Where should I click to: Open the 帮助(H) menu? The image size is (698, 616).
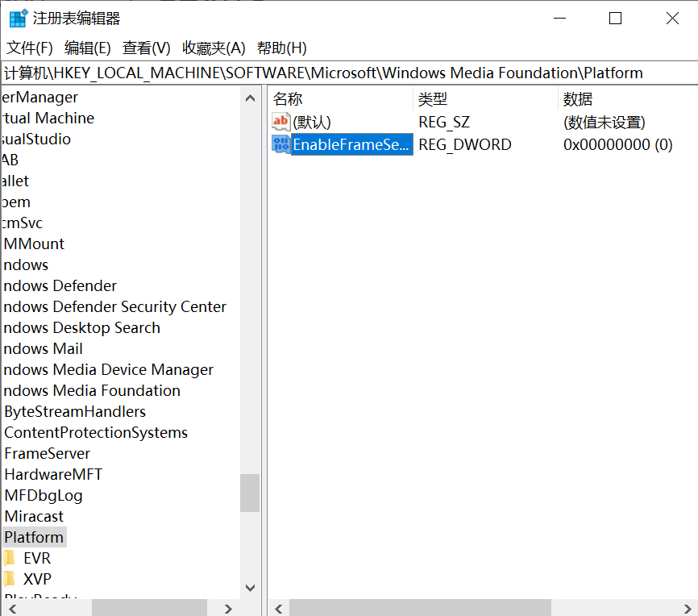pyautogui.click(x=282, y=48)
